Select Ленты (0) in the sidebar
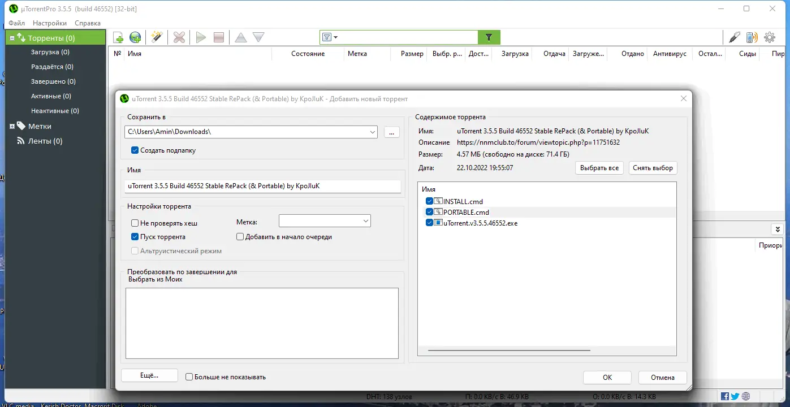The width and height of the screenshot is (790, 407). coord(45,141)
